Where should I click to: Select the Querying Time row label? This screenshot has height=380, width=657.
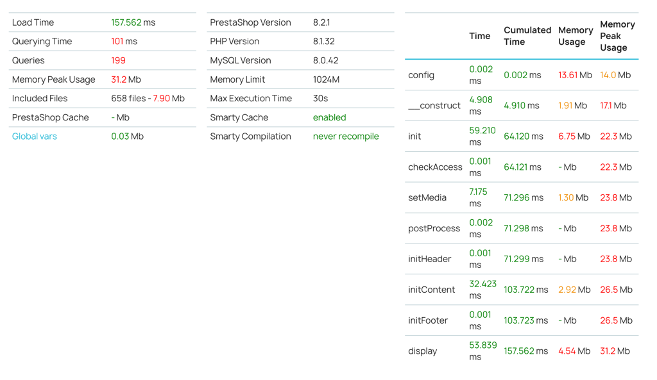42,42
